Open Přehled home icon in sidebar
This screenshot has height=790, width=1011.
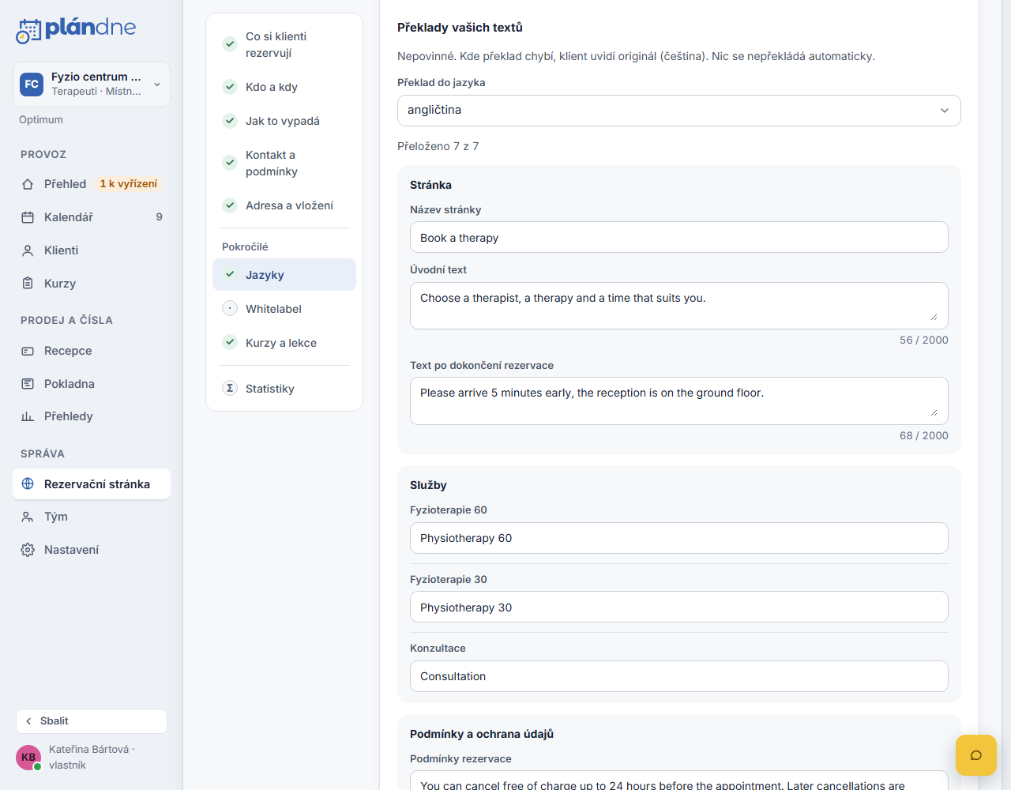click(x=28, y=184)
